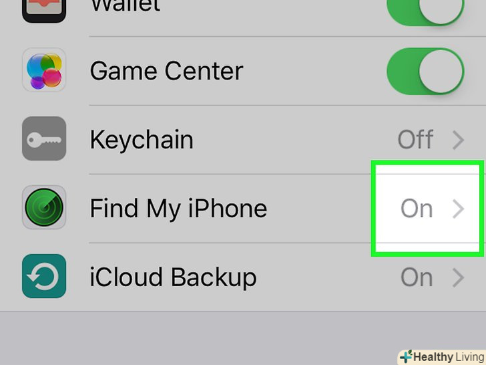Viewport: 486px width, 365px height.
Task: Tap the iCloud Backup On status
Action: (x=417, y=278)
